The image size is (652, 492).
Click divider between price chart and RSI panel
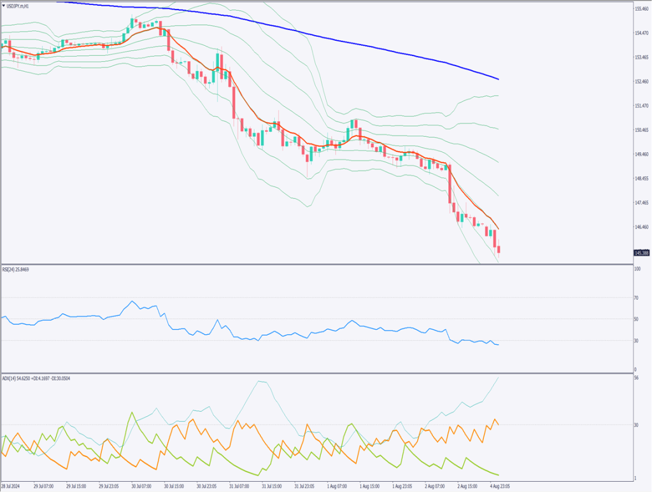(x=318, y=264)
